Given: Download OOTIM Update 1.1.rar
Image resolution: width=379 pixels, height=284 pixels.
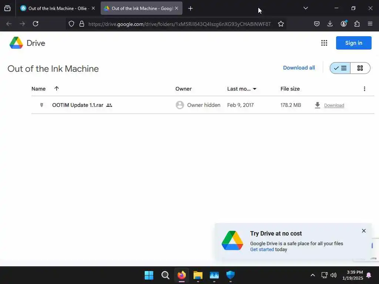Looking at the screenshot, I should [334, 105].
